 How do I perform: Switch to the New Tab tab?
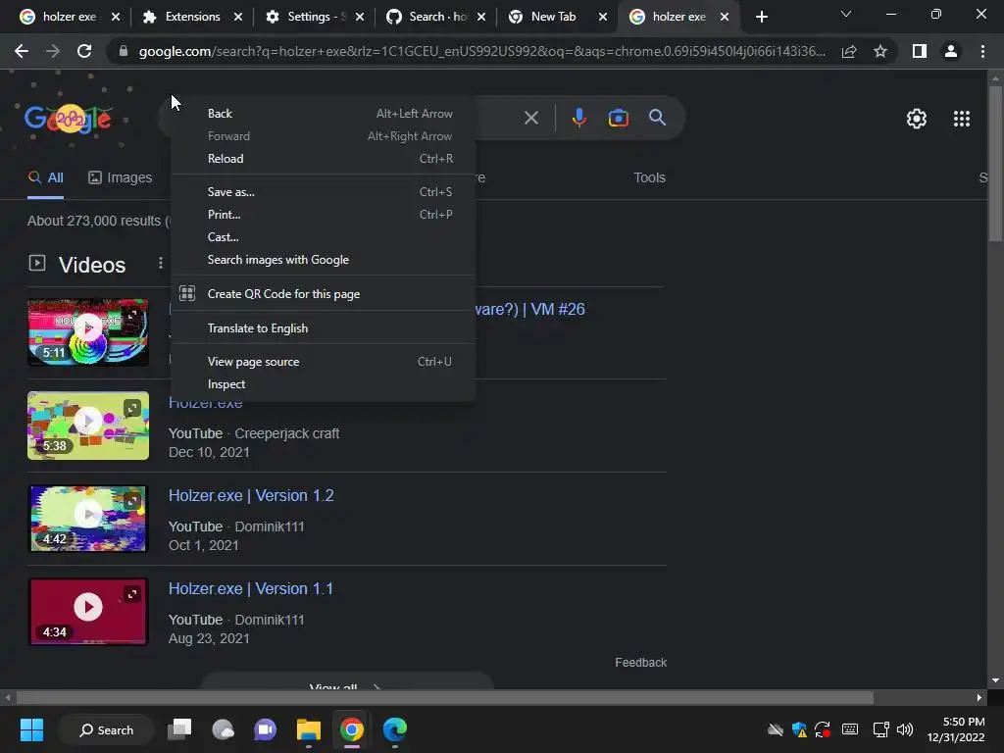tap(555, 17)
